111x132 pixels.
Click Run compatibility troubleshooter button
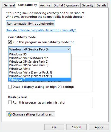coord(30,24)
